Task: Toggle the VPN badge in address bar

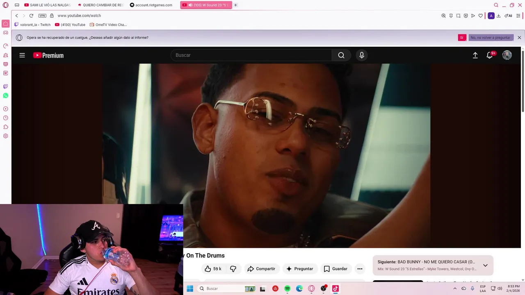Action: [42, 16]
